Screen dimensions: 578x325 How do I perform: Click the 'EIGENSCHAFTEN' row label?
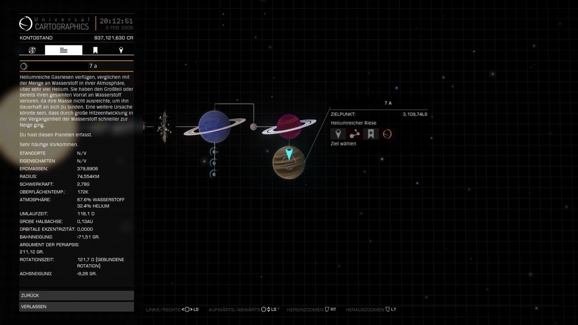click(x=37, y=161)
